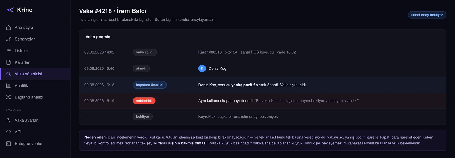
Task: Click the "vaka açıldı" history row
Action: tap(262, 52)
